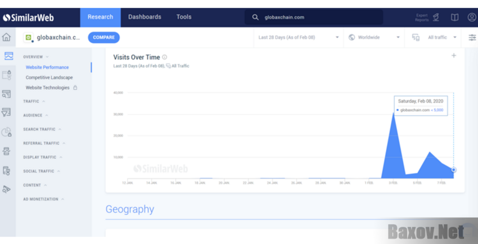This screenshot has height=244, width=478.
Task: Open Expert Reports icon
Action: [436, 17]
